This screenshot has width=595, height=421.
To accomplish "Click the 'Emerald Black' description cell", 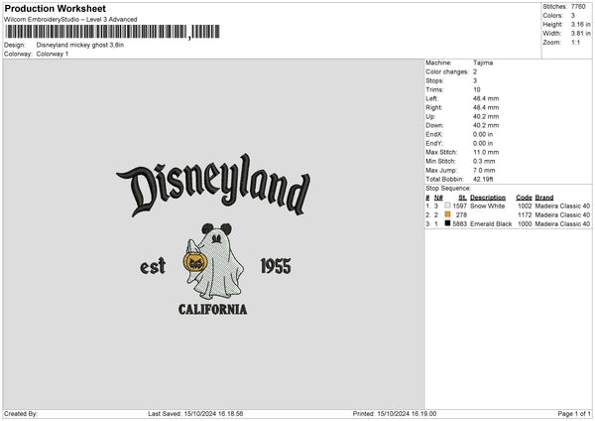I will pyautogui.click(x=491, y=224).
